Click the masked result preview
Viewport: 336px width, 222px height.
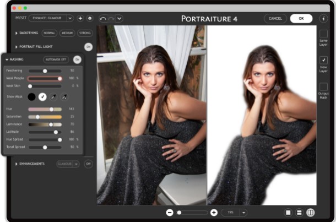(262, 115)
